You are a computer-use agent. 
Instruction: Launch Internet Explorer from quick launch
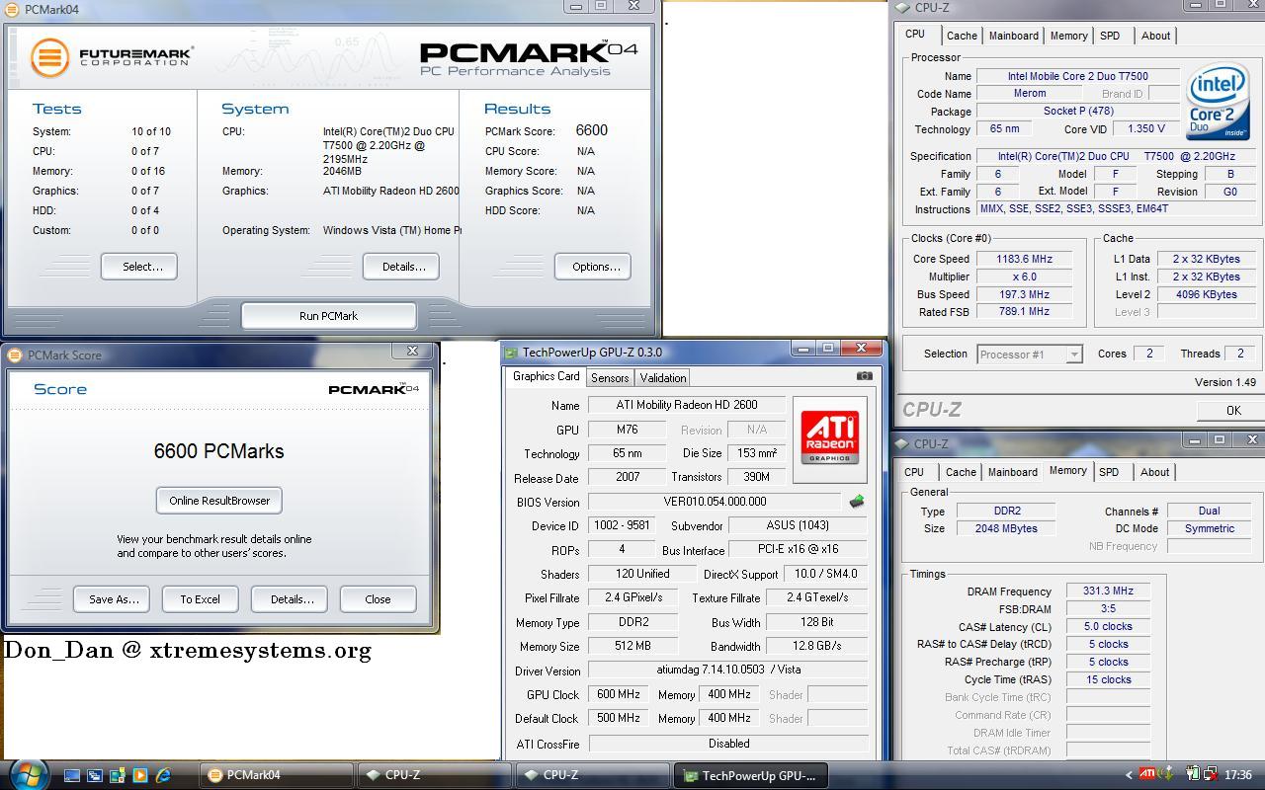tap(163, 775)
